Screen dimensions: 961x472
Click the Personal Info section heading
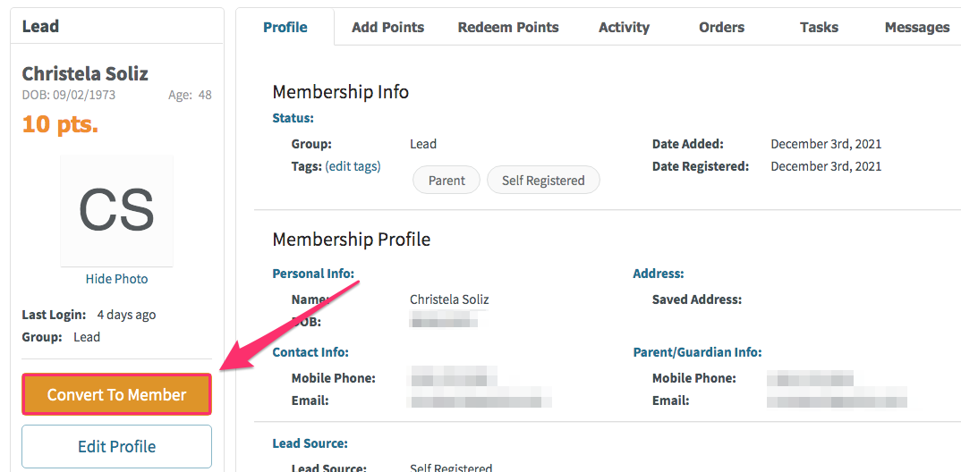click(x=313, y=273)
